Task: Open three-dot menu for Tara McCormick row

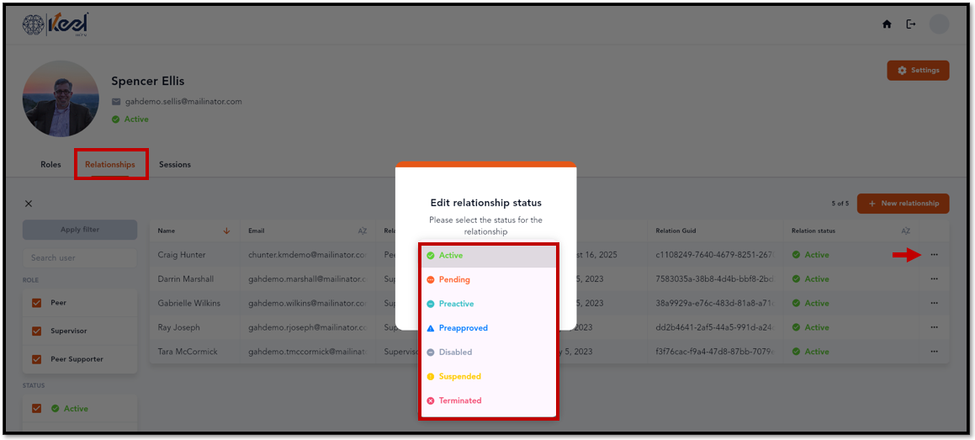Action: pos(934,351)
